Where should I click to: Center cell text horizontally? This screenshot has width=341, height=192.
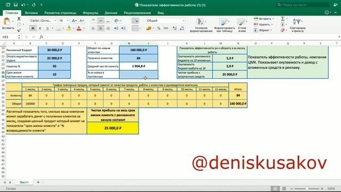(101, 28)
